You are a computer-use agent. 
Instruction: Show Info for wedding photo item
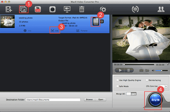point(27,31)
